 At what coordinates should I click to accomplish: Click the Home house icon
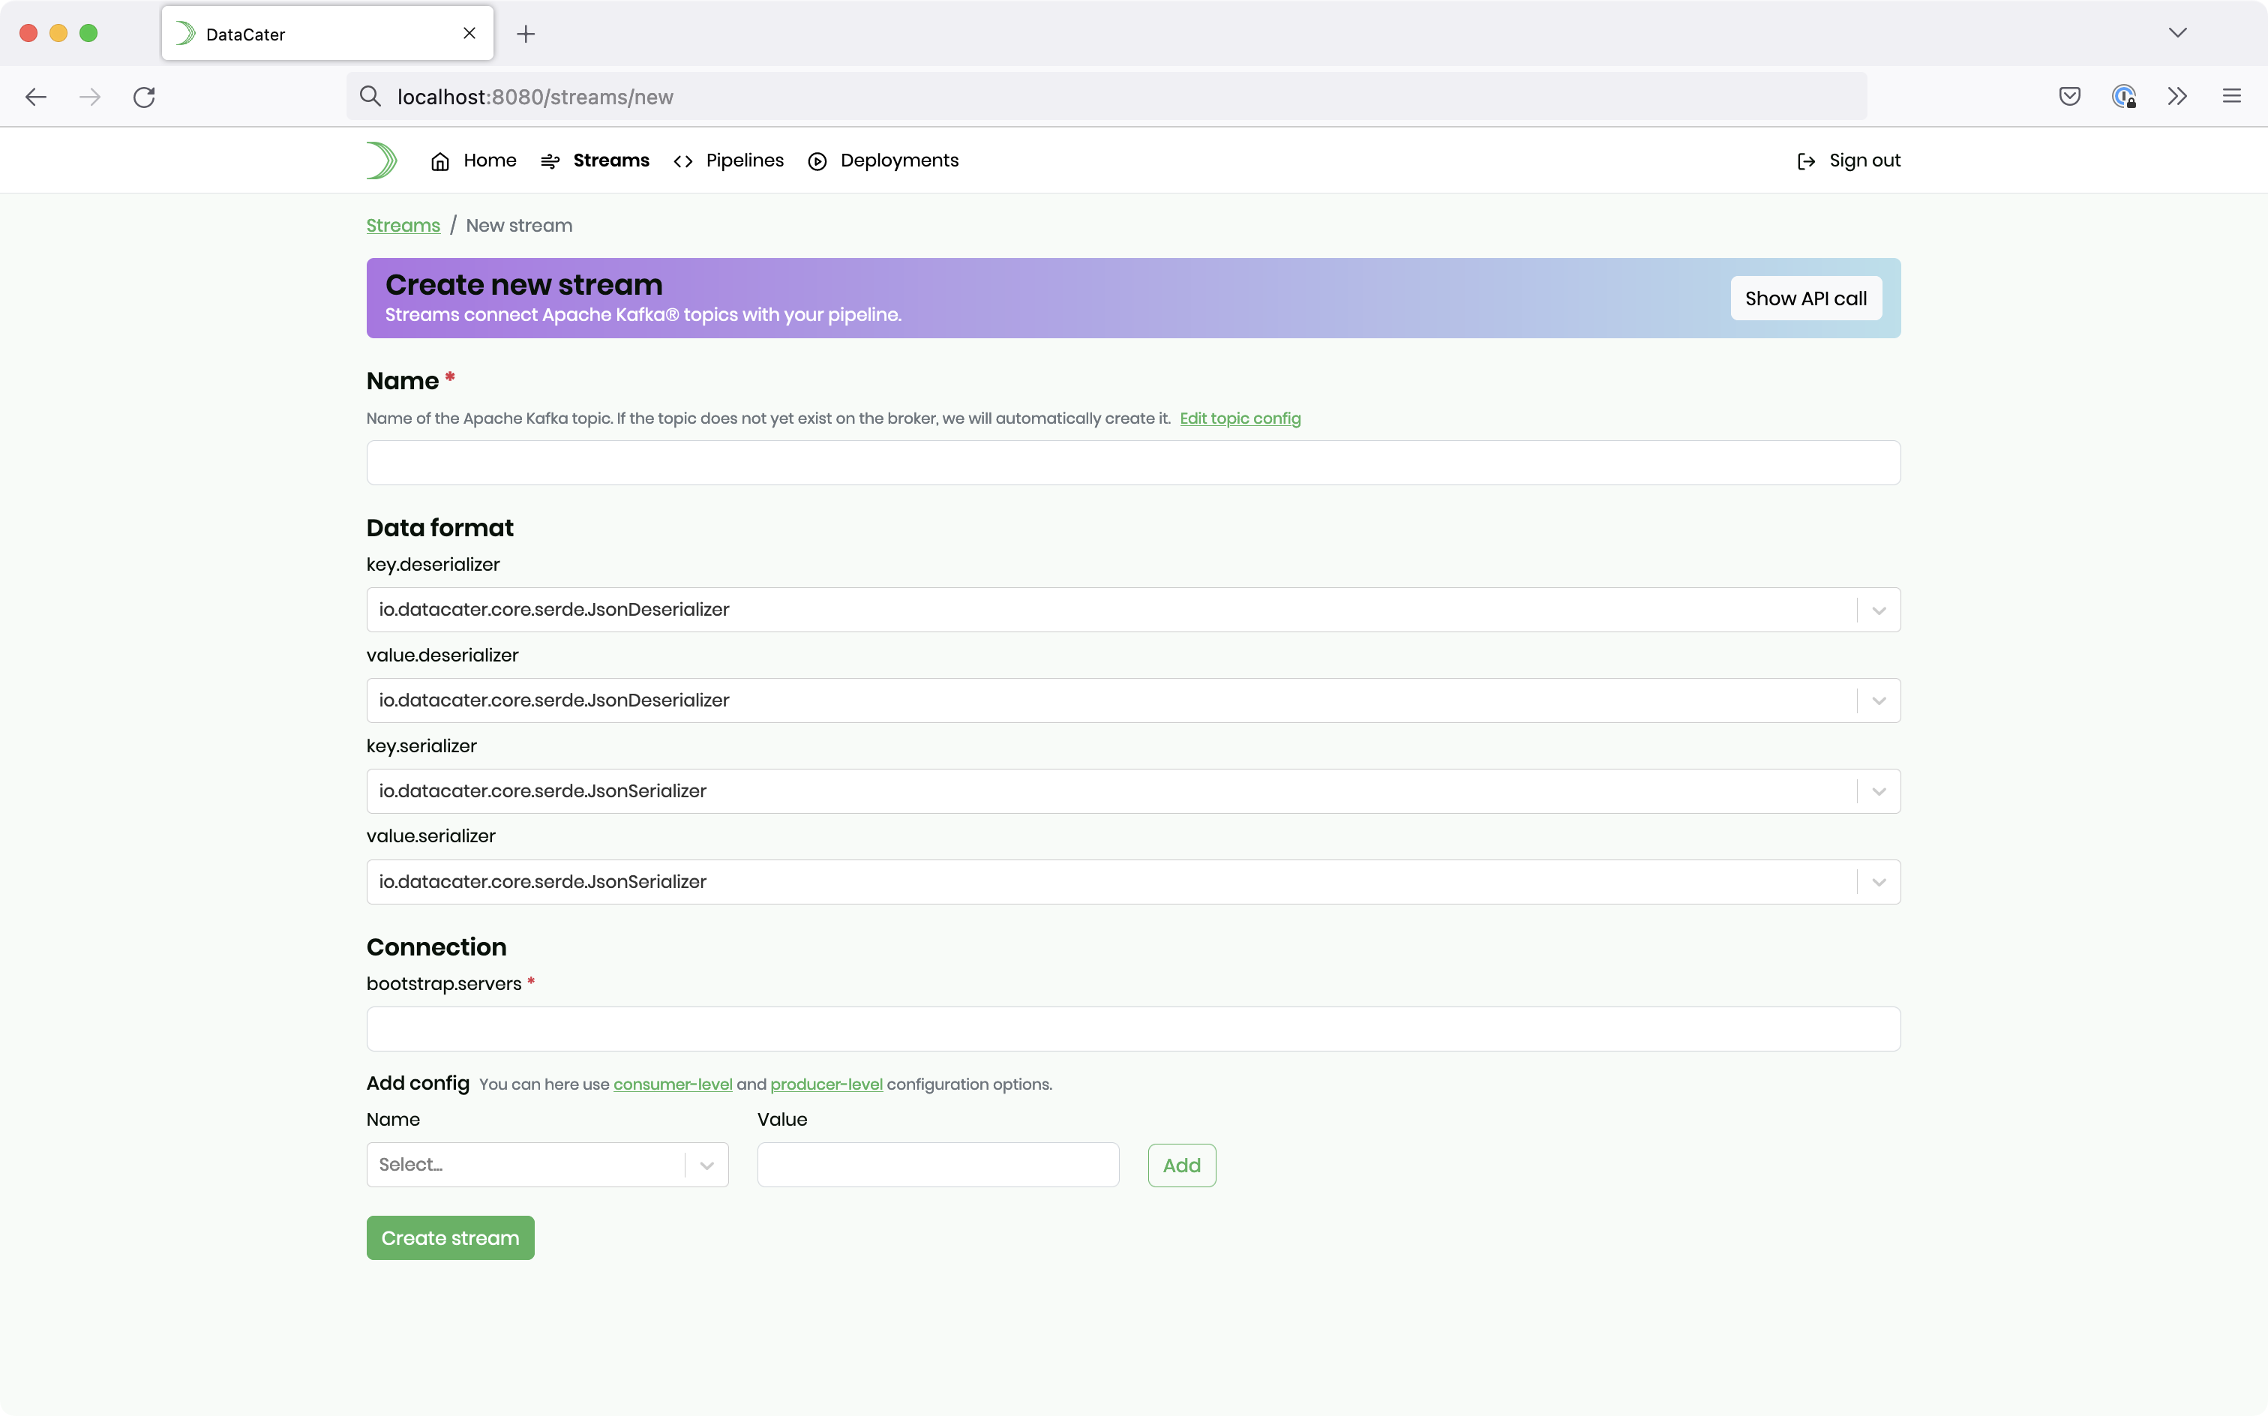(440, 161)
